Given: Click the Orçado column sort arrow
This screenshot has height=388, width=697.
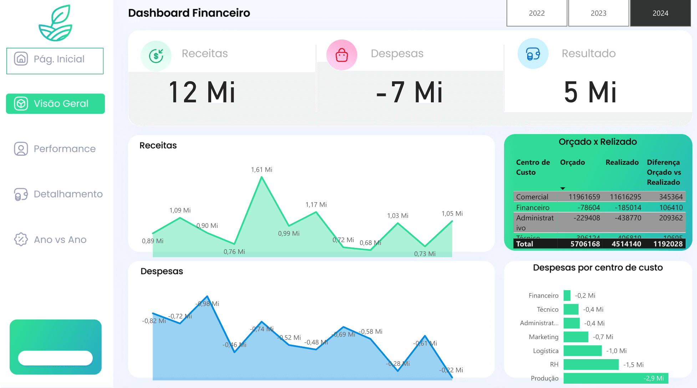Looking at the screenshot, I should coord(563,188).
